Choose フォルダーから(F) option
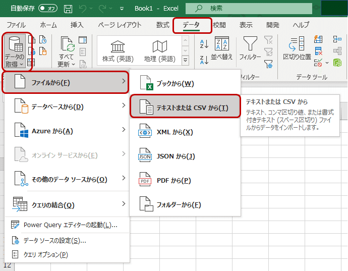The height and width of the screenshot is (271, 348). coord(185,204)
